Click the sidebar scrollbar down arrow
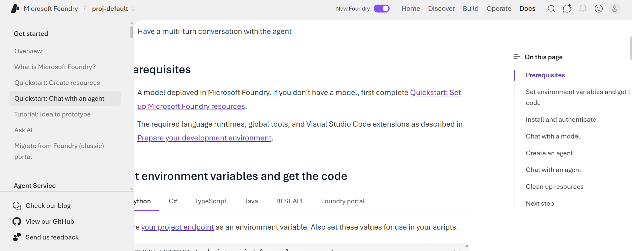This screenshot has height=251, width=632. coord(132,189)
